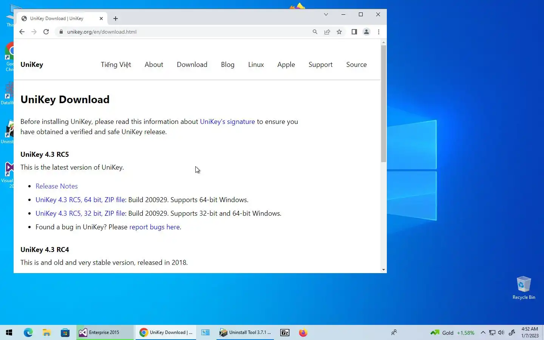The image size is (544, 340).
Task: Go back with browser back arrow
Action: pos(22,32)
